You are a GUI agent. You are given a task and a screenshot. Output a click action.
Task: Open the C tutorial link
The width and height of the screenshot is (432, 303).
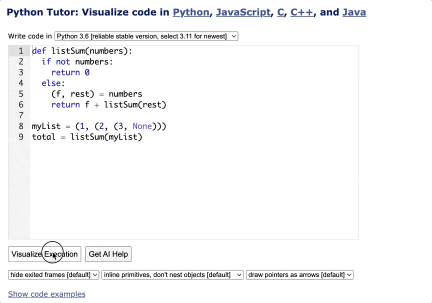tap(280, 12)
